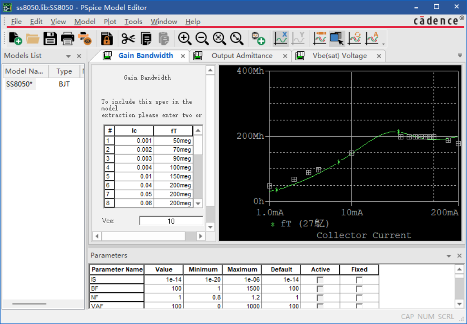Click the Output Admittance tab sheet icon
Screen dimensions: 467x324
198,56
